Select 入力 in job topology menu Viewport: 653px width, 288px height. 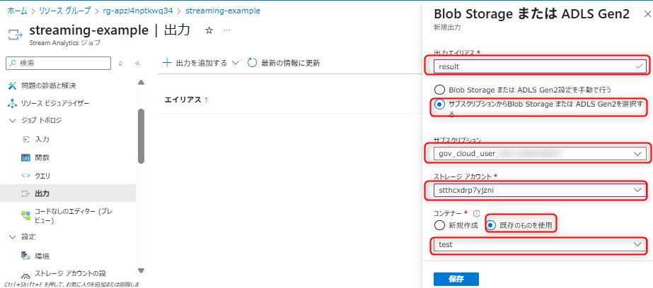point(42,140)
